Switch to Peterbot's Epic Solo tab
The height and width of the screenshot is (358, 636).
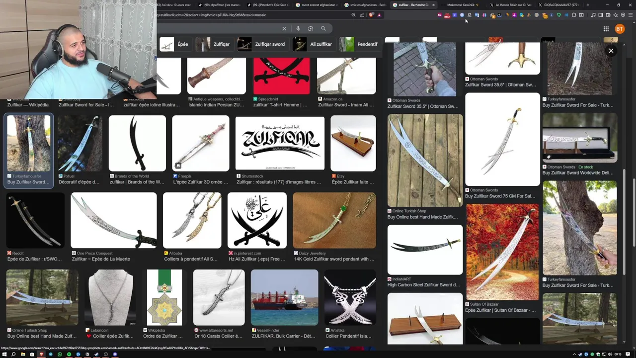(x=268, y=5)
